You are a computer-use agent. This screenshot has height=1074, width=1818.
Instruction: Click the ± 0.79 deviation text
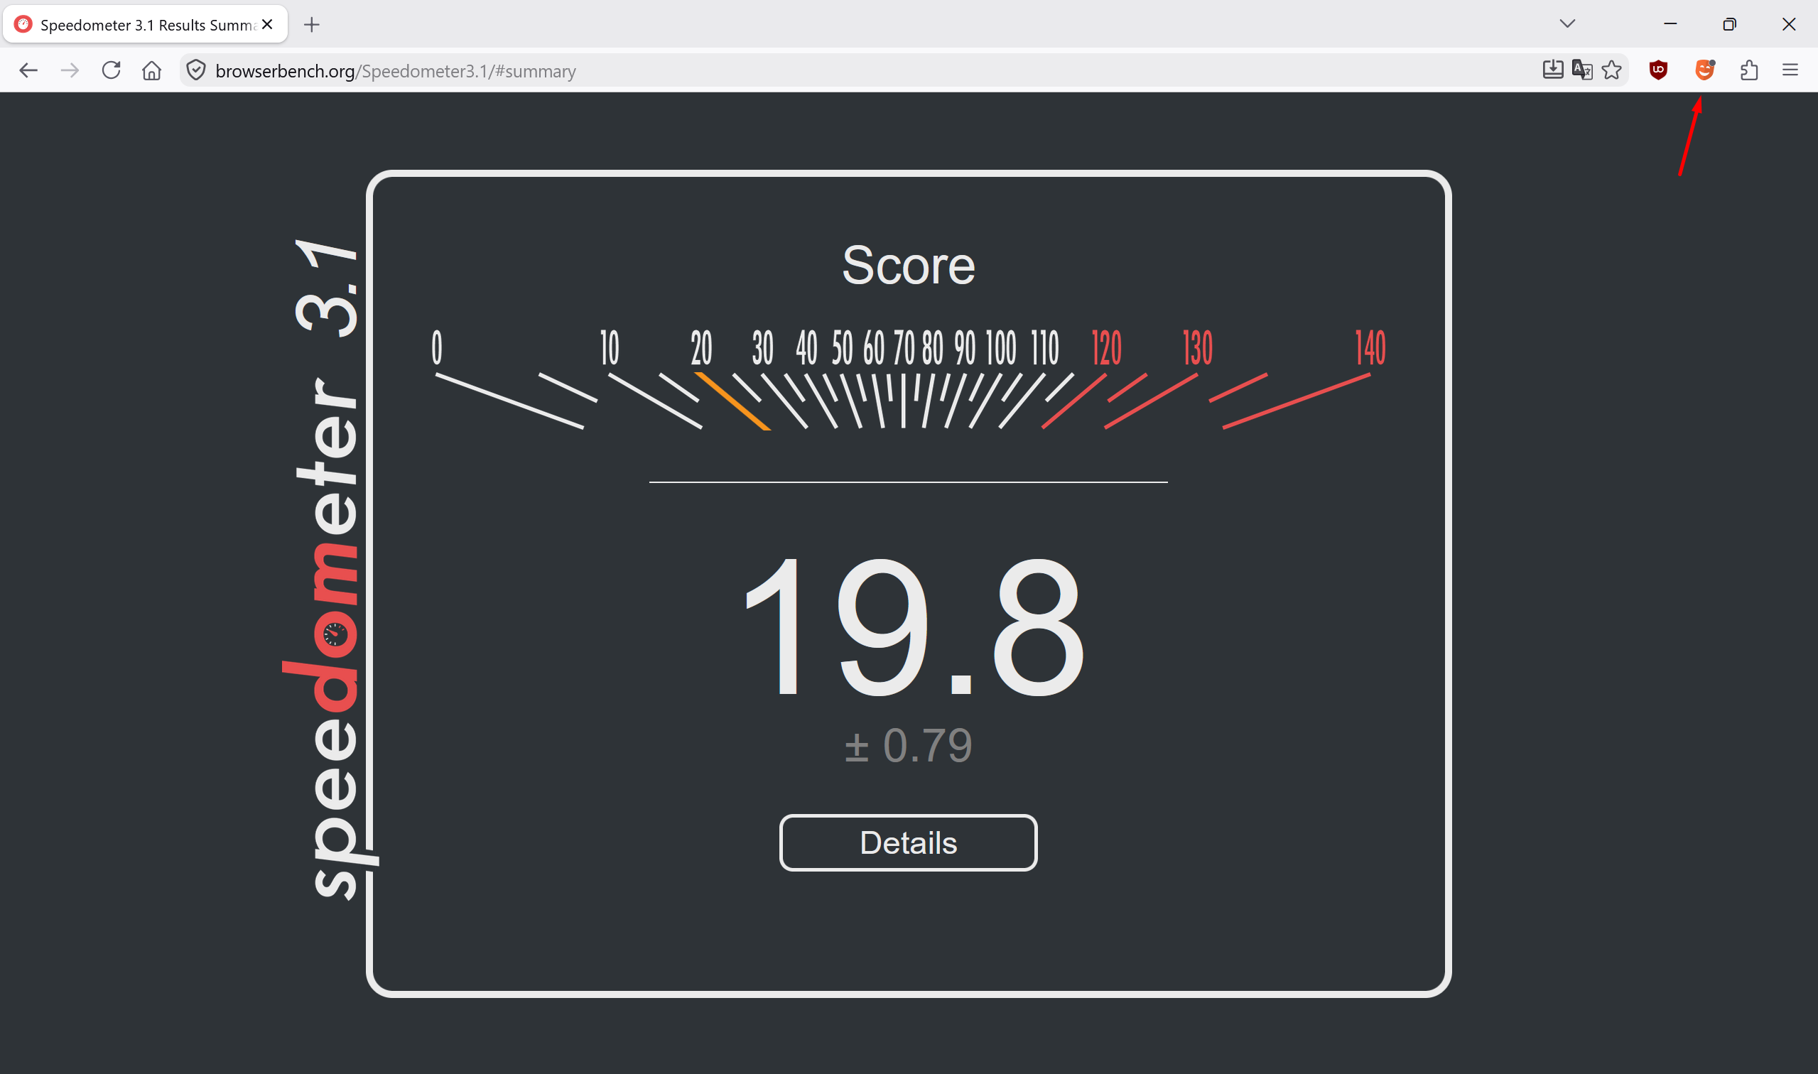tap(908, 745)
